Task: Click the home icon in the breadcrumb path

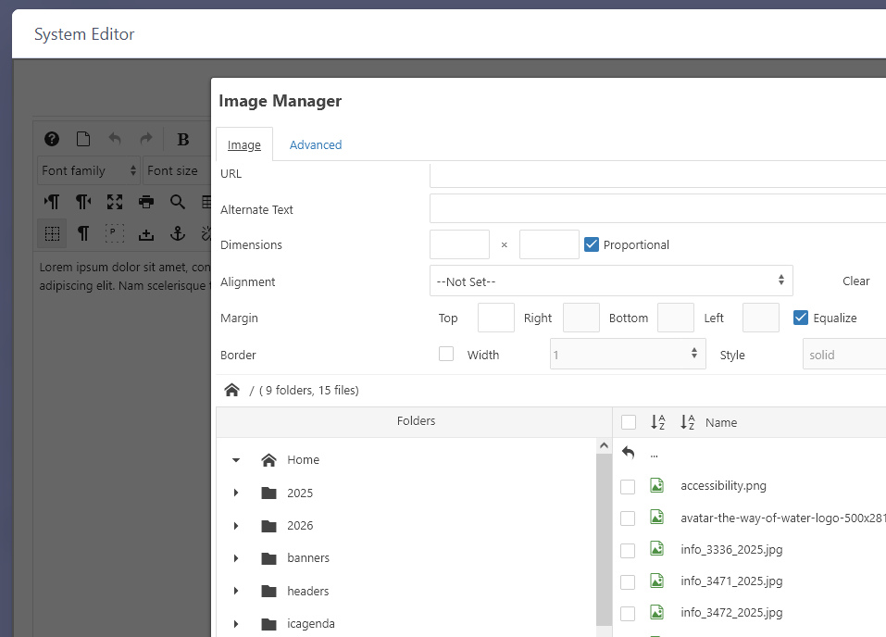Action: [232, 390]
